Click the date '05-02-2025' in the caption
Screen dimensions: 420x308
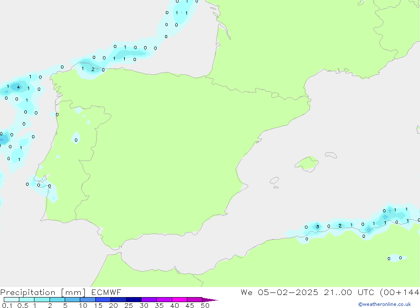tap(288, 292)
